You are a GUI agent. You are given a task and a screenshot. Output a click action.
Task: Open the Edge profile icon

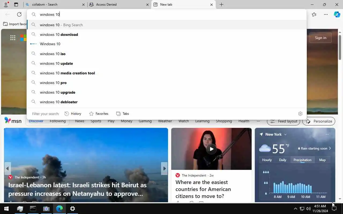6,5
